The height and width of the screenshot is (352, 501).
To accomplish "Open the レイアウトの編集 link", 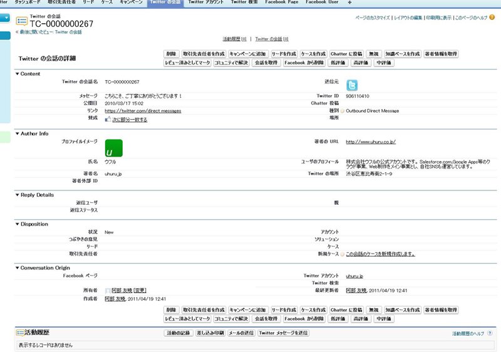I will pyautogui.click(x=408, y=18).
